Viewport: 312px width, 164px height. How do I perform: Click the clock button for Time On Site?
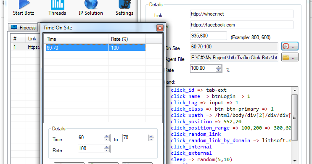coord(290,46)
